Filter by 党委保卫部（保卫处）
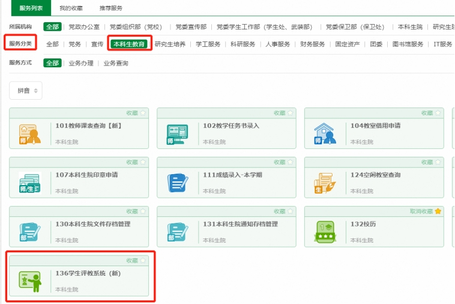 point(355,27)
